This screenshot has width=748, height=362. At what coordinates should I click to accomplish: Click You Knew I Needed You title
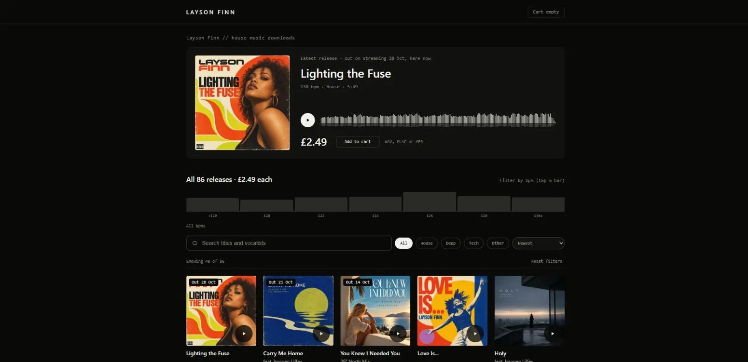[x=370, y=353]
